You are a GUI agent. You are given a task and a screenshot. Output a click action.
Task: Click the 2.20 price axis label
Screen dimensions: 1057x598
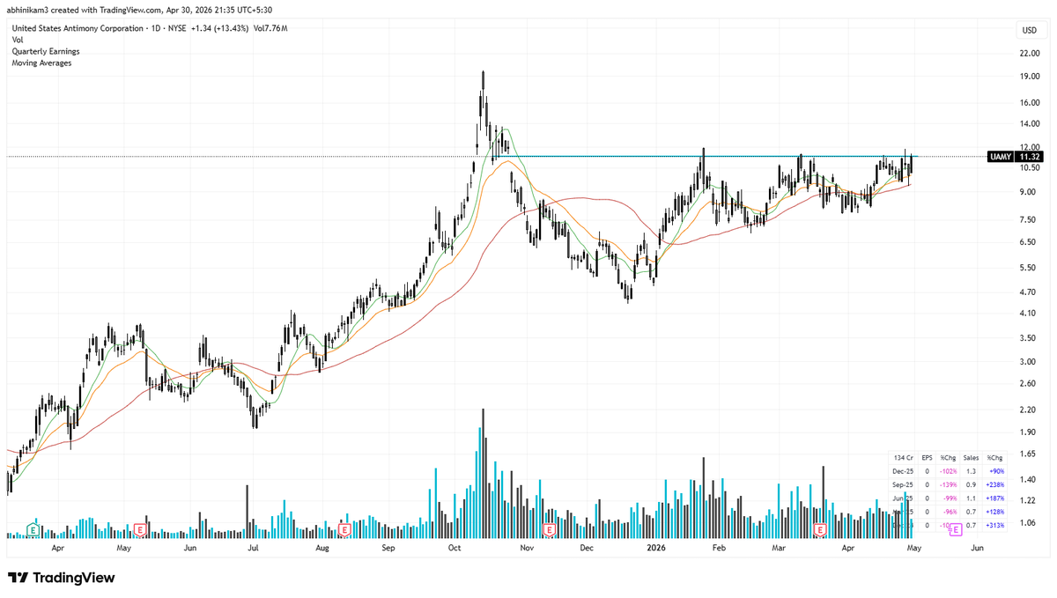(x=1029, y=410)
